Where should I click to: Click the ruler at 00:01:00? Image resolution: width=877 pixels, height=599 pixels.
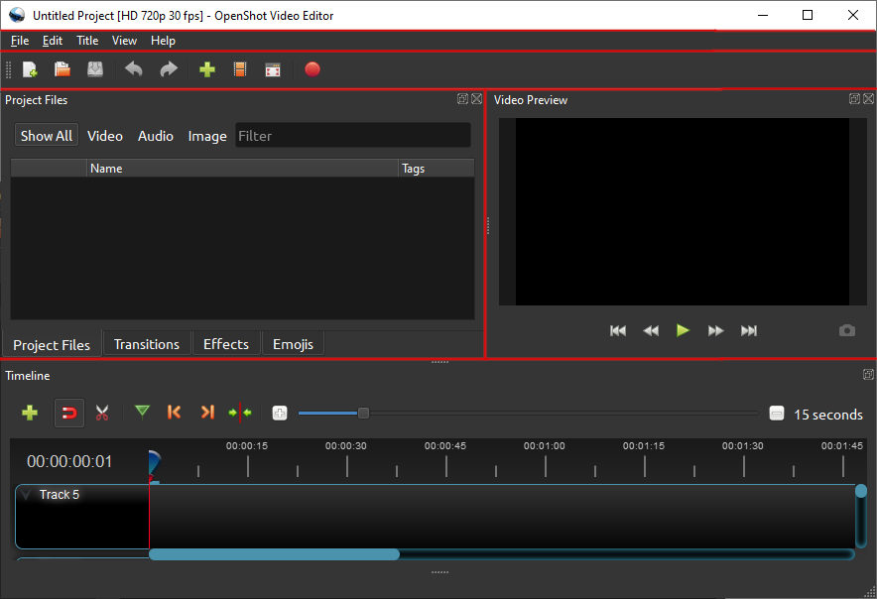545,445
